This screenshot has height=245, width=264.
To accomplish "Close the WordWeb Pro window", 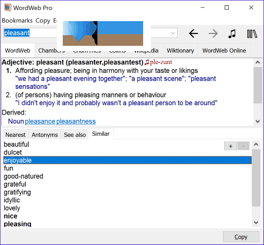I will pos(251,8).
